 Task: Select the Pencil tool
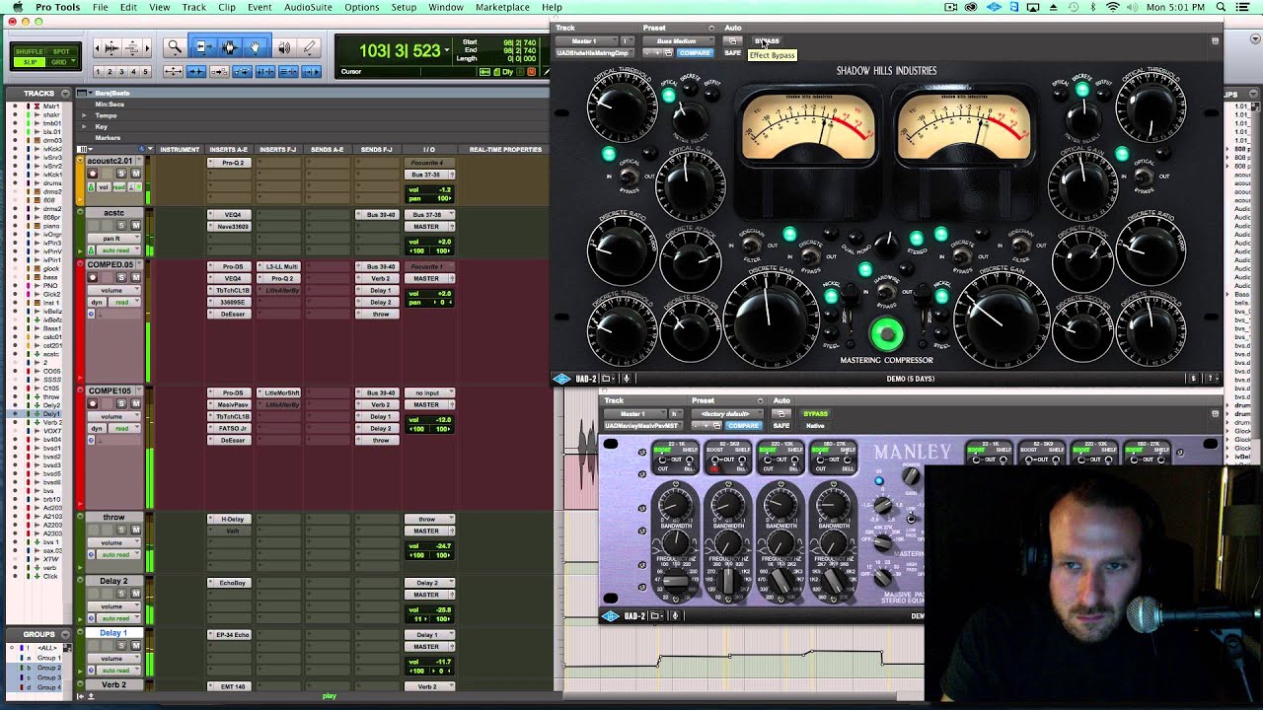point(309,47)
